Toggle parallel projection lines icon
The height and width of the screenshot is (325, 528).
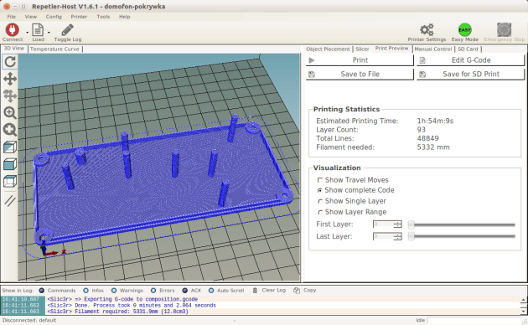click(x=10, y=200)
